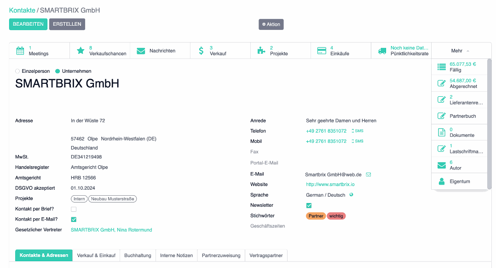This screenshot has width=496, height=268.
Task: Open Nachrichten envelope icon
Action: [141, 51]
